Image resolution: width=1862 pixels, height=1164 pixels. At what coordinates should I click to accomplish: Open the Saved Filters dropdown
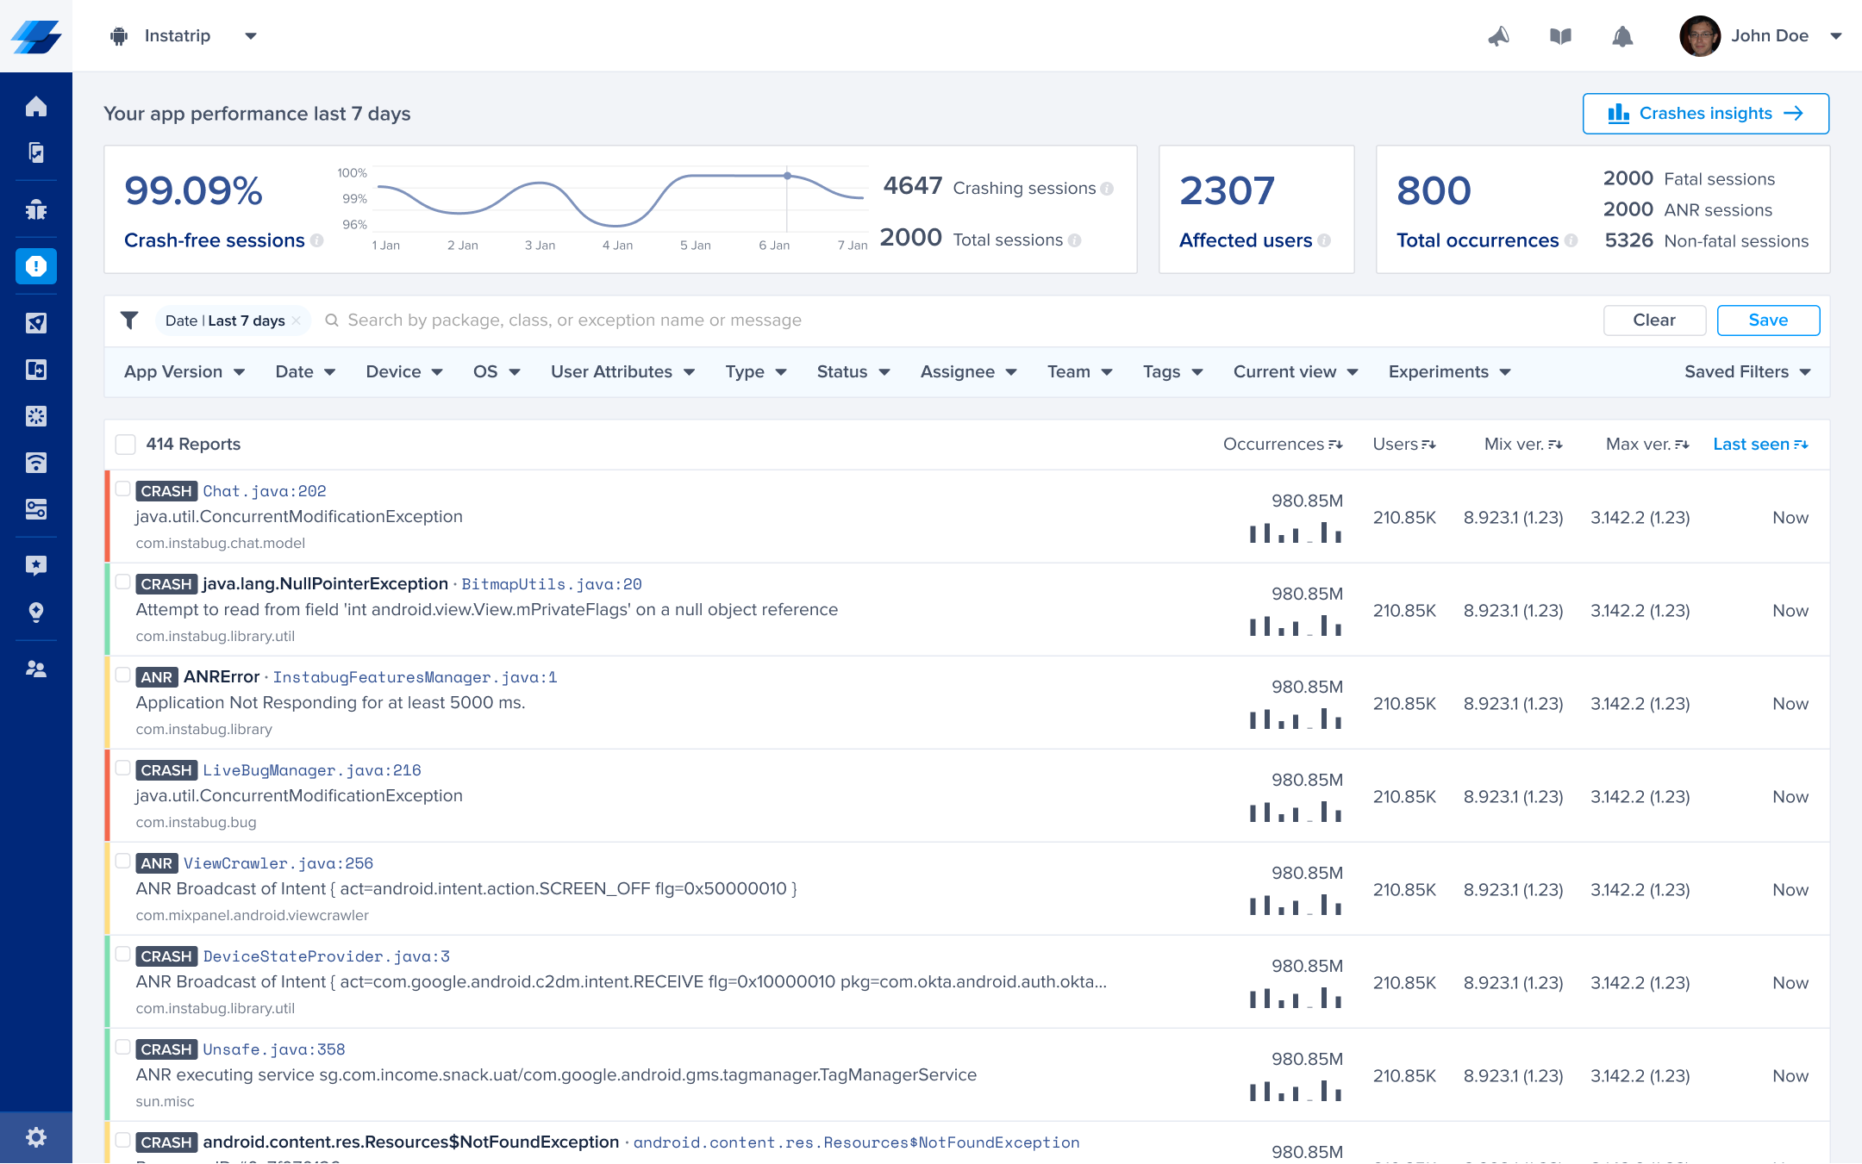(x=1746, y=372)
